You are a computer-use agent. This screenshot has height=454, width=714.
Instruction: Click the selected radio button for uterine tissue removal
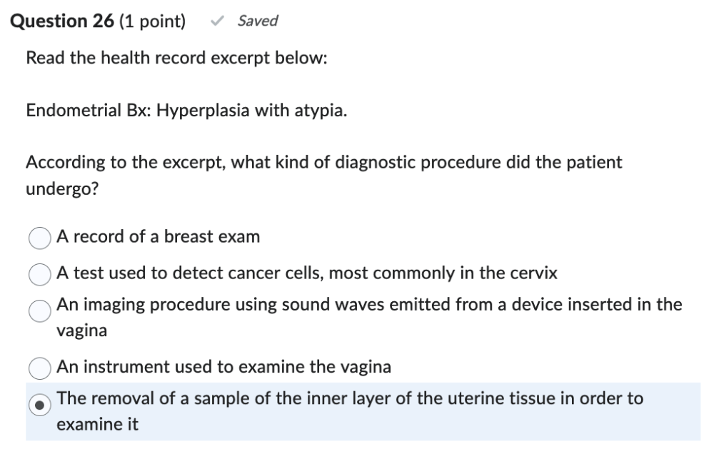click(40, 403)
